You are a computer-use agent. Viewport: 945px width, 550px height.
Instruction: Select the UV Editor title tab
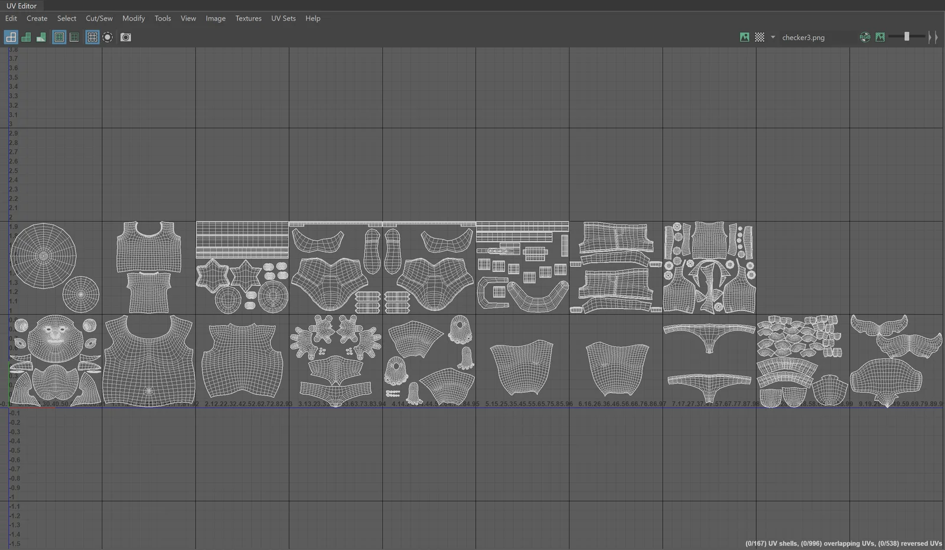[21, 6]
